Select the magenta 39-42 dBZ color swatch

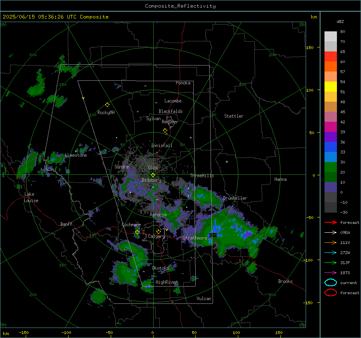[x=331, y=127]
